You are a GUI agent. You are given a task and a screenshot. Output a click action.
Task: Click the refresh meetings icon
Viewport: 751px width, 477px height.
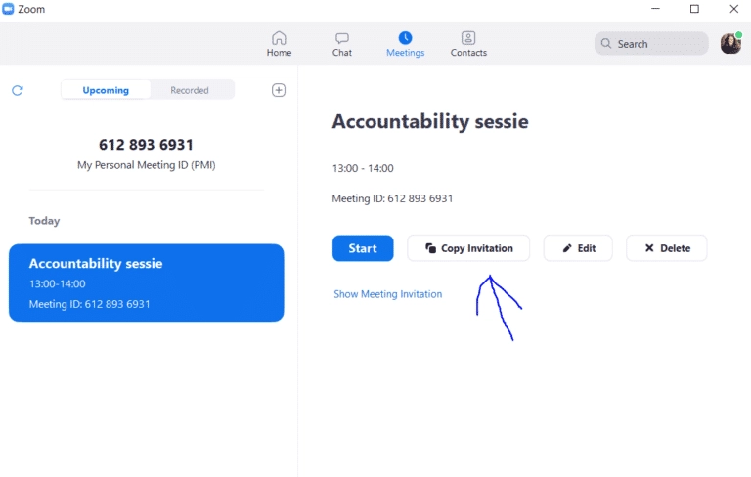tap(17, 90)
